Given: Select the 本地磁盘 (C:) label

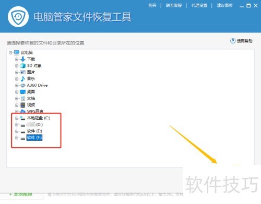Looking at the screenshot, I should click(x=39, y=118).
